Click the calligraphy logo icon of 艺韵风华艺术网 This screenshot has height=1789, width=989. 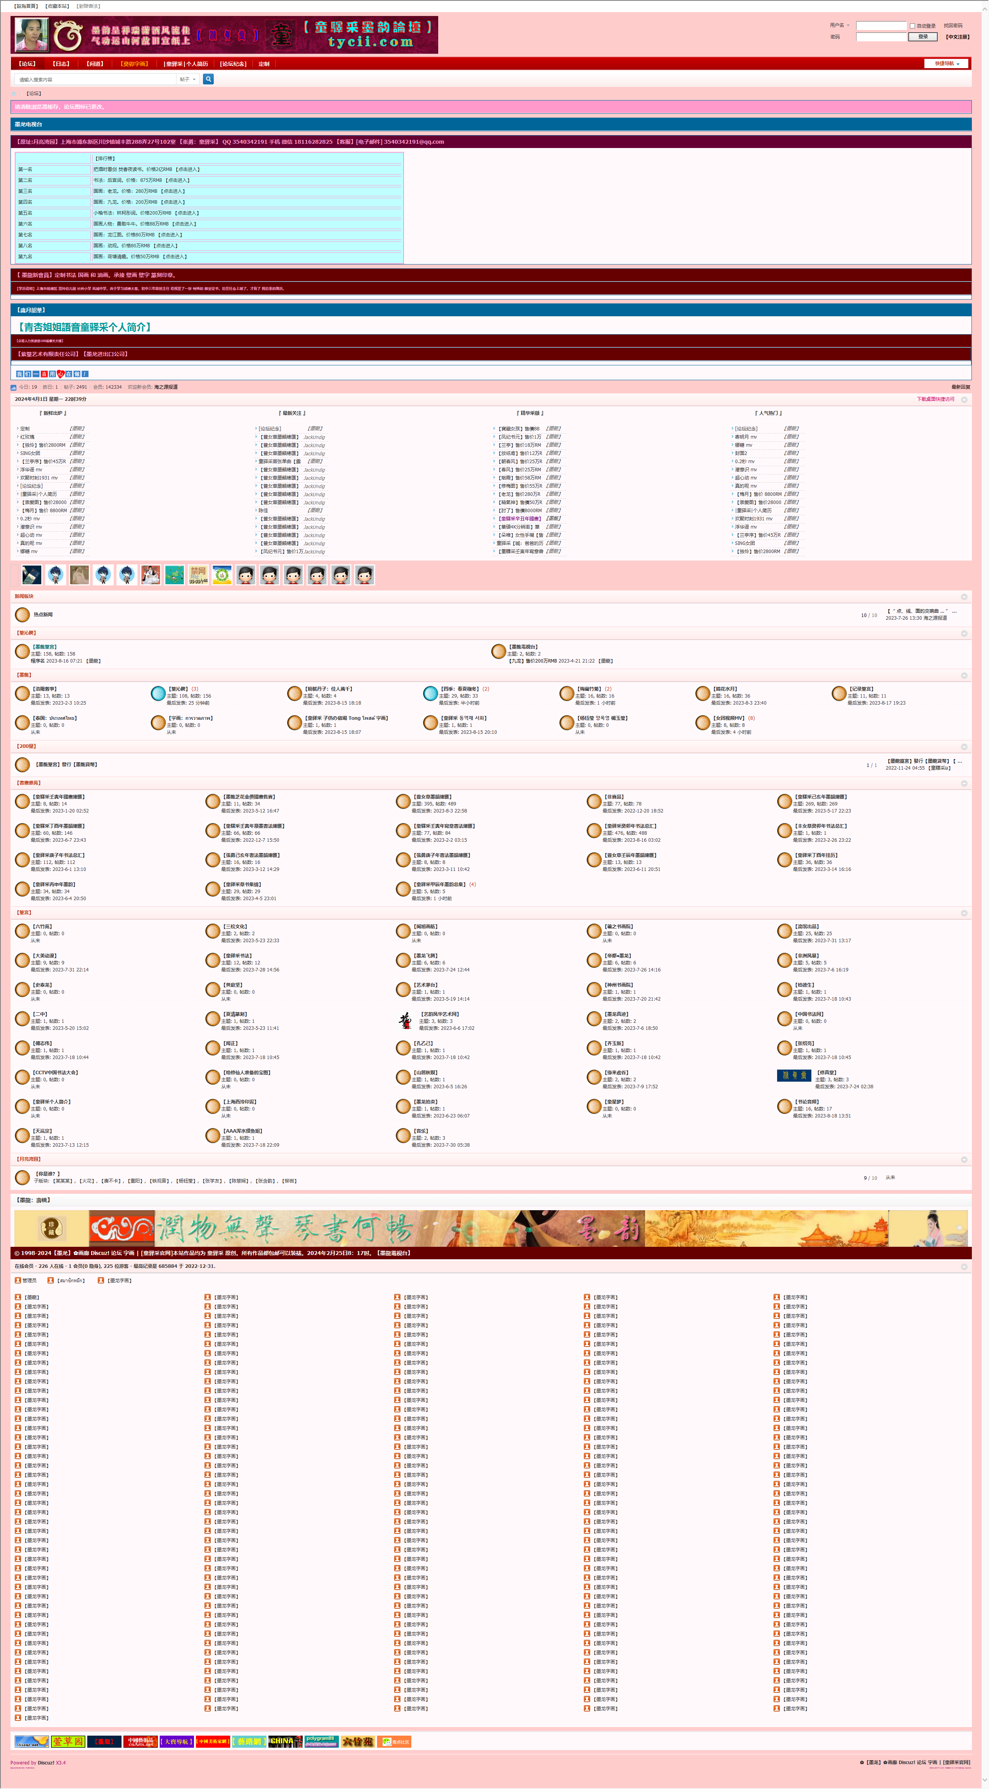405,1020
